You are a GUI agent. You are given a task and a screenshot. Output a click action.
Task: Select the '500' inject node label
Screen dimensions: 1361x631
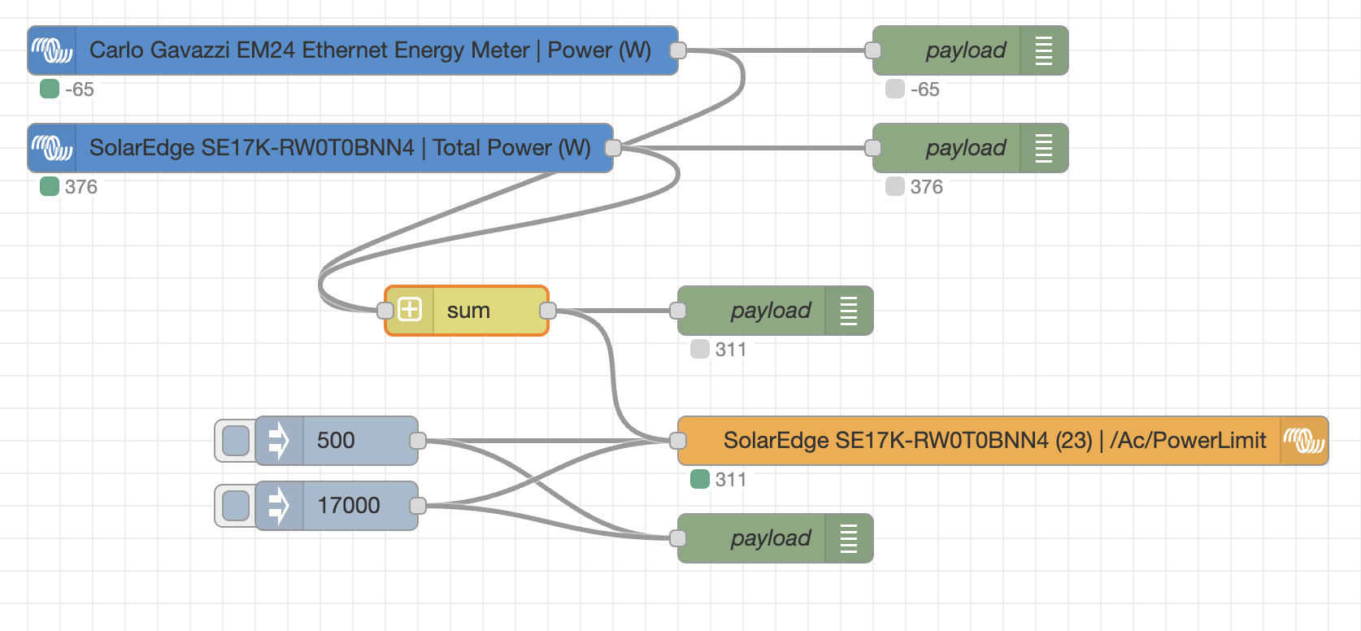coord(336,441)
